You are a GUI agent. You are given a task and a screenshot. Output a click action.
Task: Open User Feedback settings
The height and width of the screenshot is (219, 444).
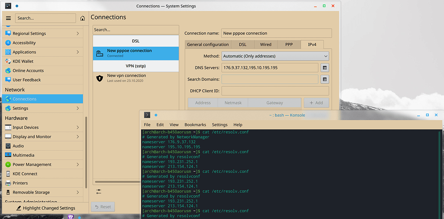(42, 80)
